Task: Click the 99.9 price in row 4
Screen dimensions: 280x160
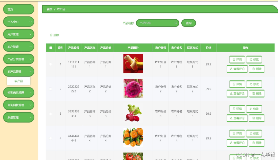Action: (x=208, y=138)
